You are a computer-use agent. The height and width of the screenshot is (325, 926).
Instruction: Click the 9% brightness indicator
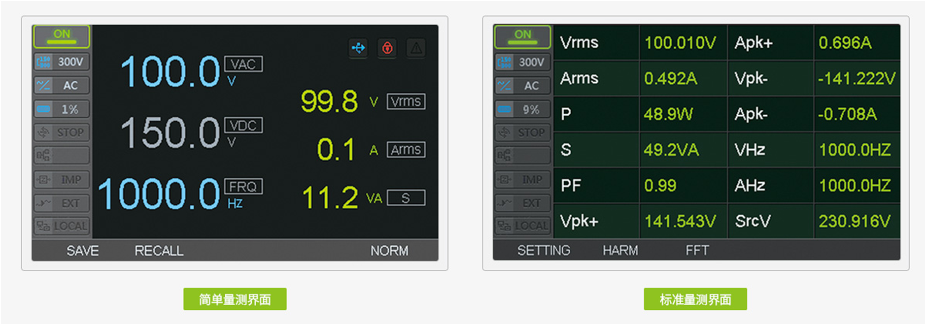point(522,109)
